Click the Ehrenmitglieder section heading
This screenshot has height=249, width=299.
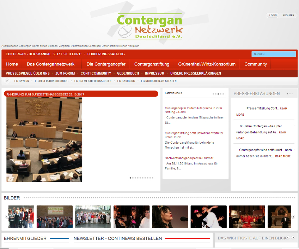(x=25, y=238)
